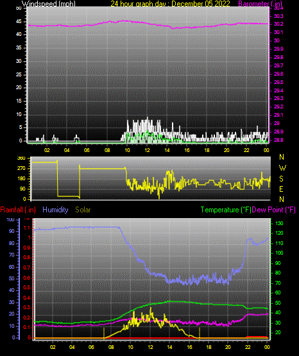Screen dimensions: 299x356
Task: Click the 100 humidity scale value
Action: tap(11, 220)
